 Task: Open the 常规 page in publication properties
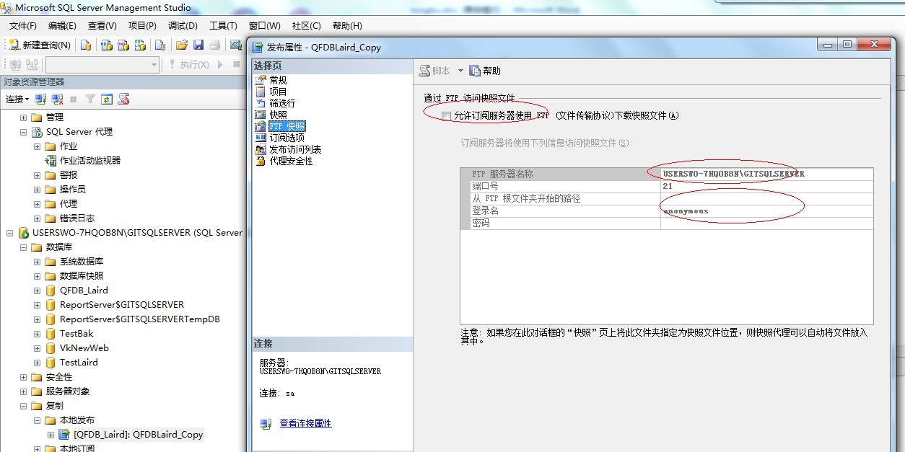(278, 80)
